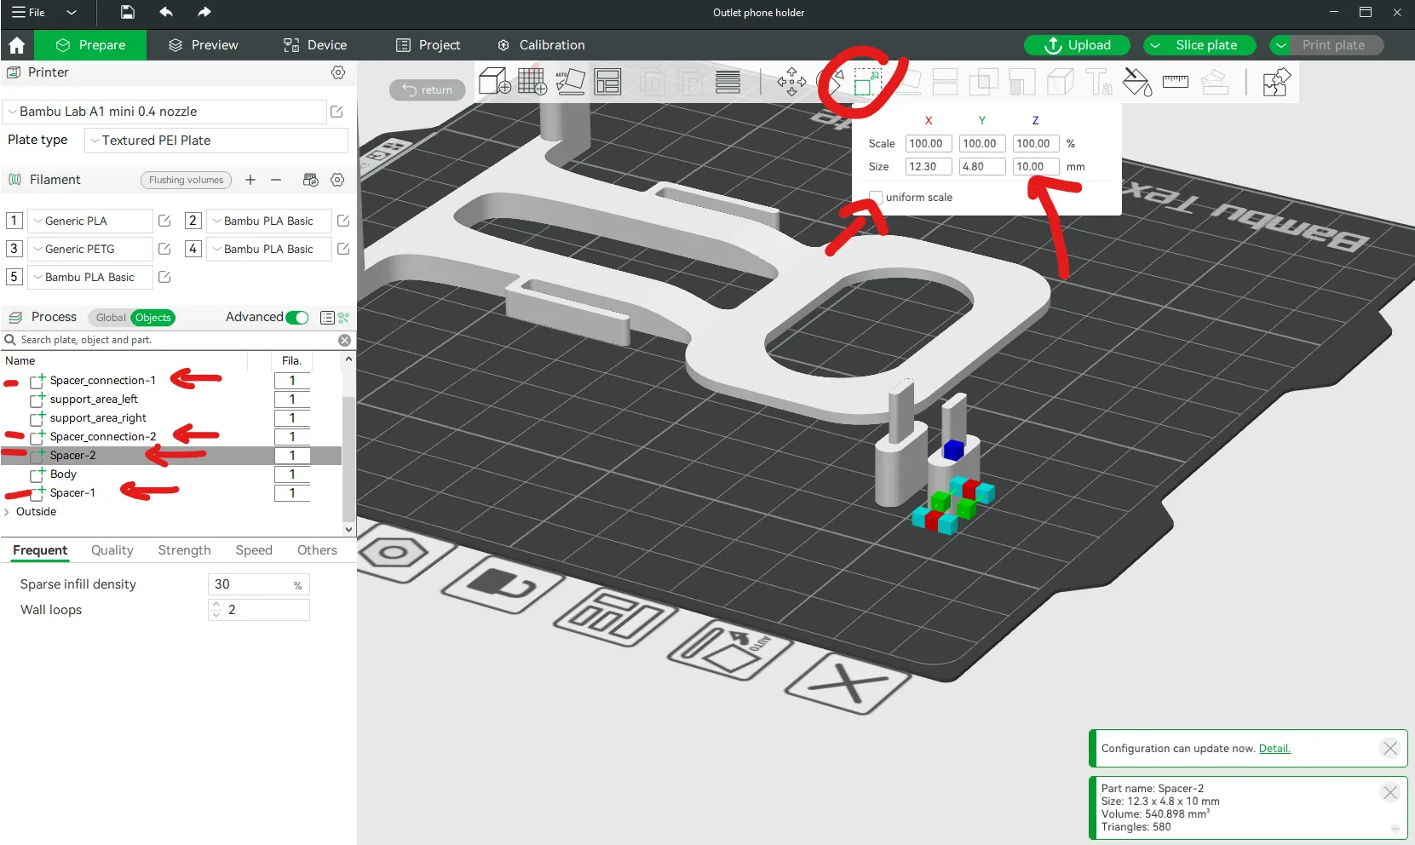Clear the object search field
The width and height of the screenshot is (1415, 845).
(x=344, y=340)
